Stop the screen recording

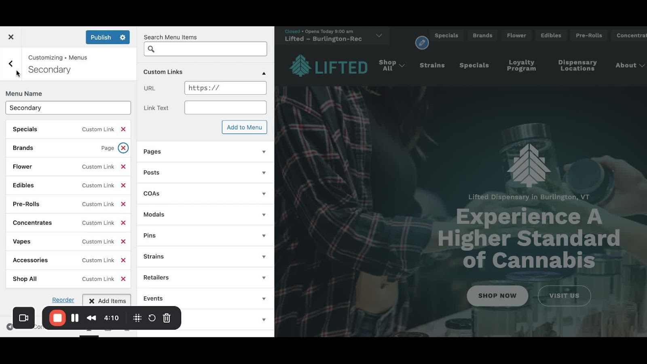[x=57, y=318]
